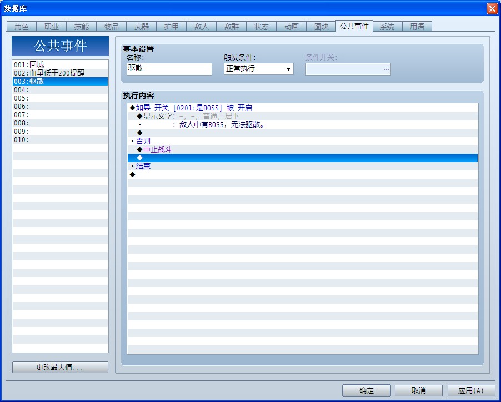Open the 触发条件 dropdown

(258, 69)
